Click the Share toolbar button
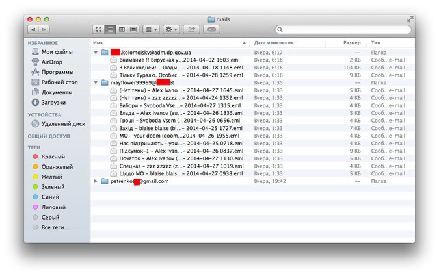 pos(192,30)
